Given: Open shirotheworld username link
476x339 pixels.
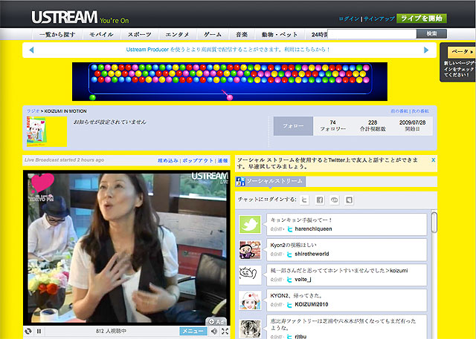Looking at the screenshot, I should [x=312, y=254].
